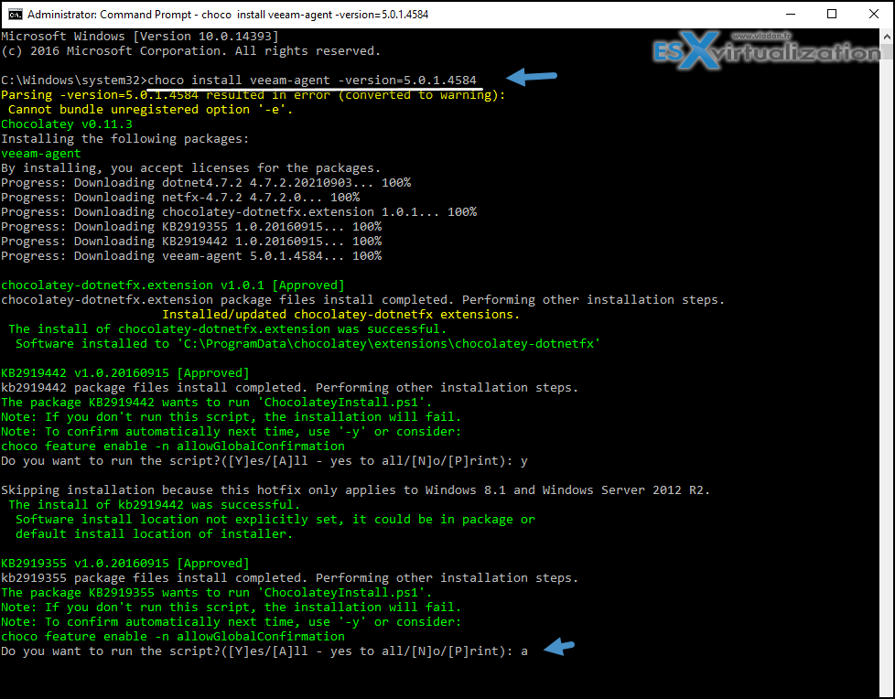
Task: Click the scrollbar up arrow
Action: tap(887, 37)
